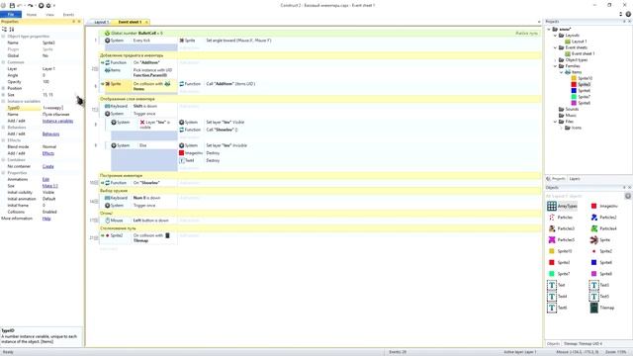Select the Particles5 object

click(x=562, y=239)
